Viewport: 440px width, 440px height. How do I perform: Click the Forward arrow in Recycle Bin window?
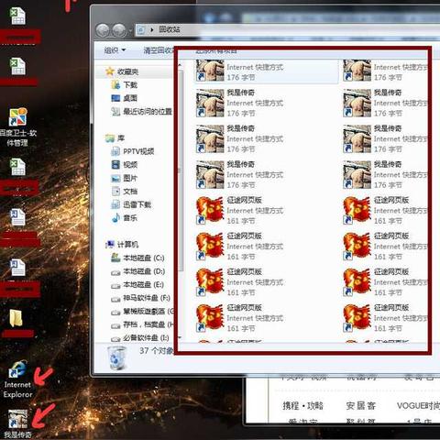click(119, 30)
